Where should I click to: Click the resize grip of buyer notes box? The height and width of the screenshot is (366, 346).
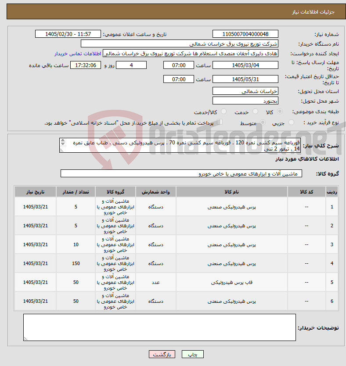pos(25,339)
